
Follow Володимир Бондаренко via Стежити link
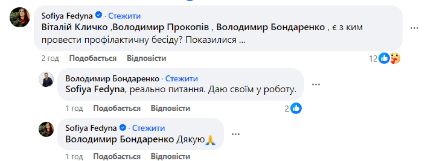(x=181, y=79)
